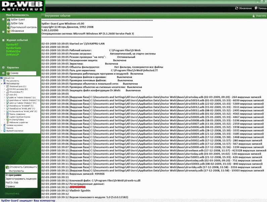Click the log line 'Вирусных записей: 494466'
Viewport: 267px width, 202px height.
coord(73,174)
